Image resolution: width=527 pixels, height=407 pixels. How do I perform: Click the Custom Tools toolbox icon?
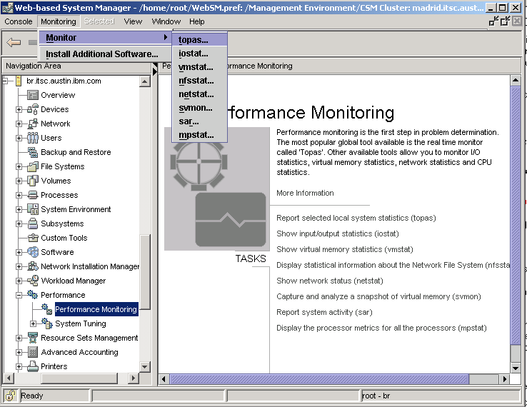(x=33, y=238)
